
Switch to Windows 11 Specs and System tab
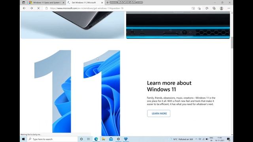pos(47,3)
